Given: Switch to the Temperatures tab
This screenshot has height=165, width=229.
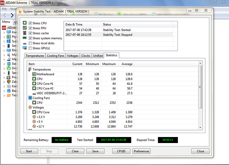Looking at the screenshot, I should pyautogui.click(x=35, y=56).
